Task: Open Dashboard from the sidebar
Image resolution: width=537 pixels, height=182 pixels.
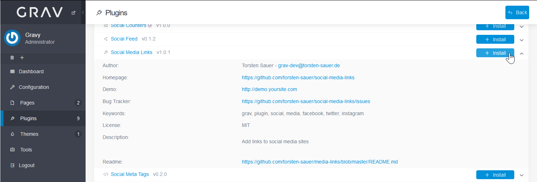Action: point(31,71)
